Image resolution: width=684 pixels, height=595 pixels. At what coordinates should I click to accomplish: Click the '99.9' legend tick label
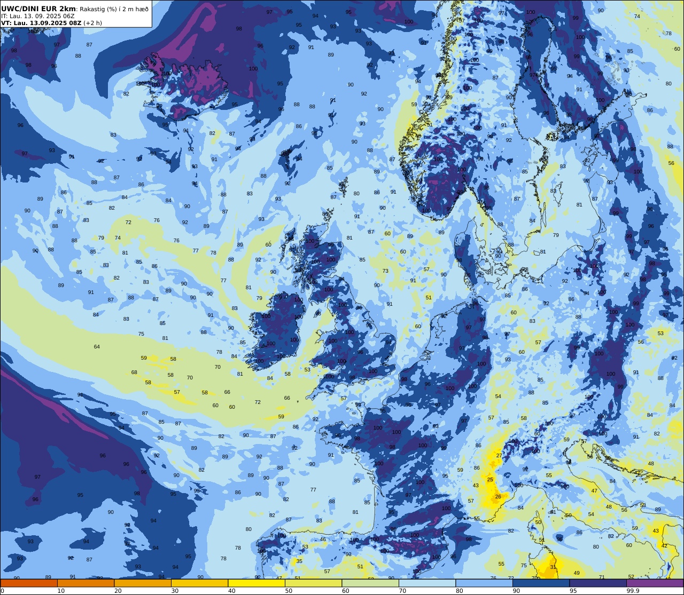point(633,591)
